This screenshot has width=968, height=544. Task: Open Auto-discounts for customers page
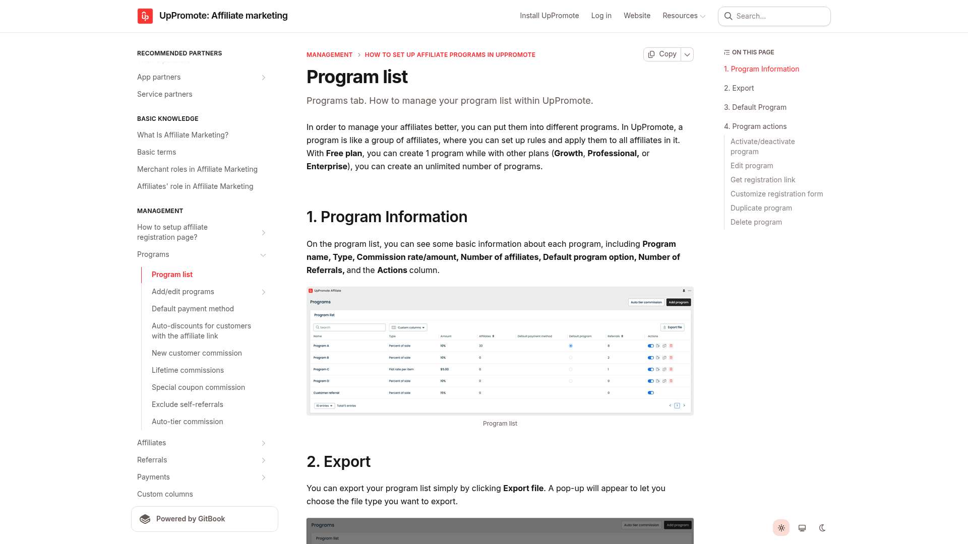pos(201,331)
